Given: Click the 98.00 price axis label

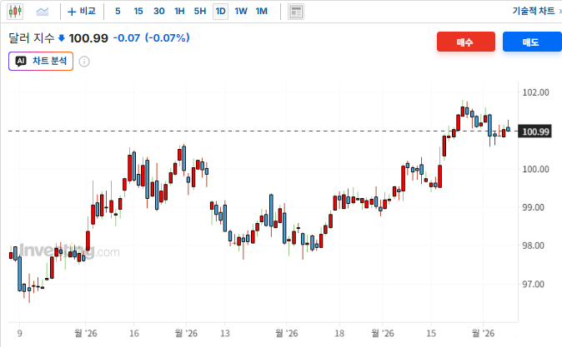Looking at the screenshot, I should (535, 245).
